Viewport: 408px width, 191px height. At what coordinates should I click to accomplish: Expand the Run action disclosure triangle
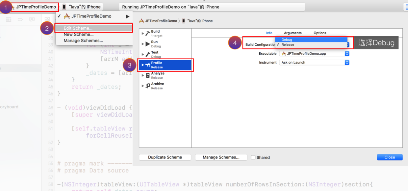click(x=143, y=44)
